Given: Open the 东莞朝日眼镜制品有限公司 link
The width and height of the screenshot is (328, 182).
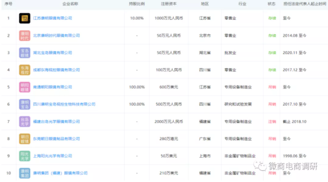Looking at the screenshot, I should [56, 139].
